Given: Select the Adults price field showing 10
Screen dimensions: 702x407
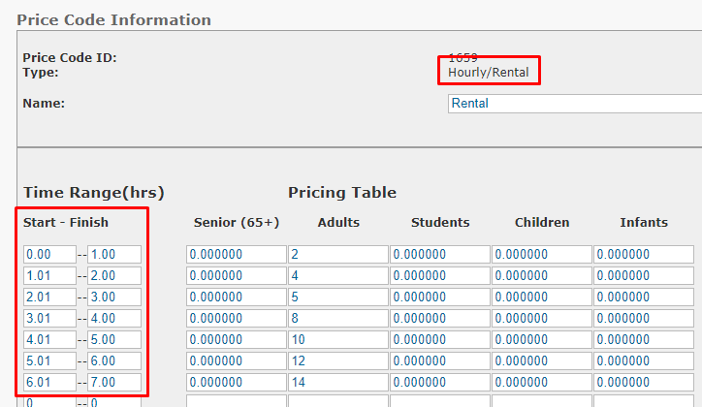Looking at the screenshot, I should tap(337, 340).
